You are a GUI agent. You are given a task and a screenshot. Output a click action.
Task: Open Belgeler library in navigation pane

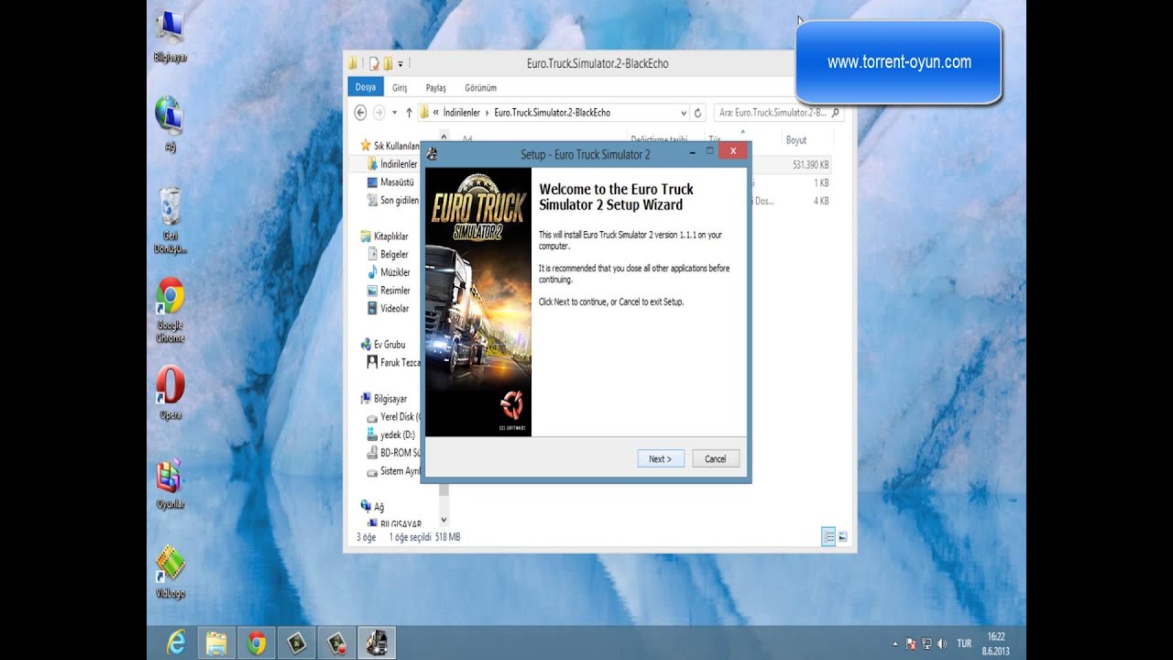[388, 254]
